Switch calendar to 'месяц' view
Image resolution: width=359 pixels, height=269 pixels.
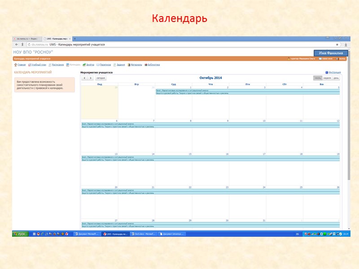318,78
